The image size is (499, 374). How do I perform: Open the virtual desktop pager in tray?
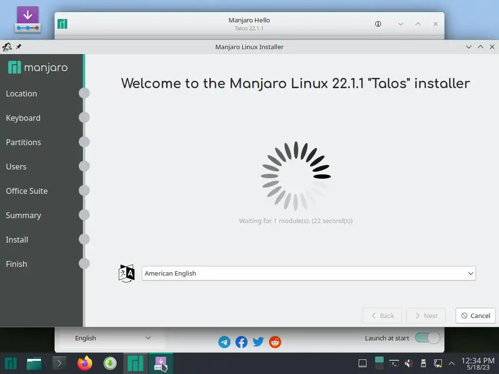tap(379, 363)
